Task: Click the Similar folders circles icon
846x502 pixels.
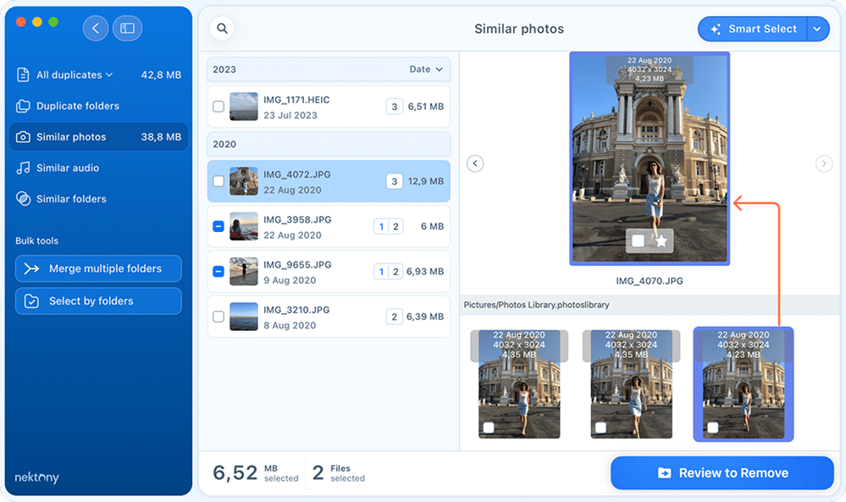Action: click(x=23, y=199)
